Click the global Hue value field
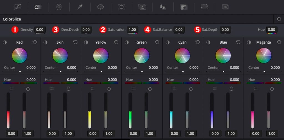This screenshot has width=284, height=140. [272, 30]
